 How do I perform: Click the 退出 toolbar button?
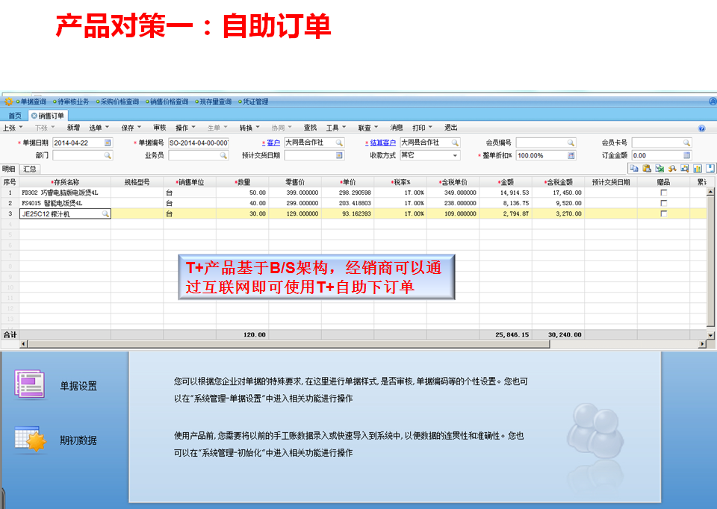coord(451,128)
